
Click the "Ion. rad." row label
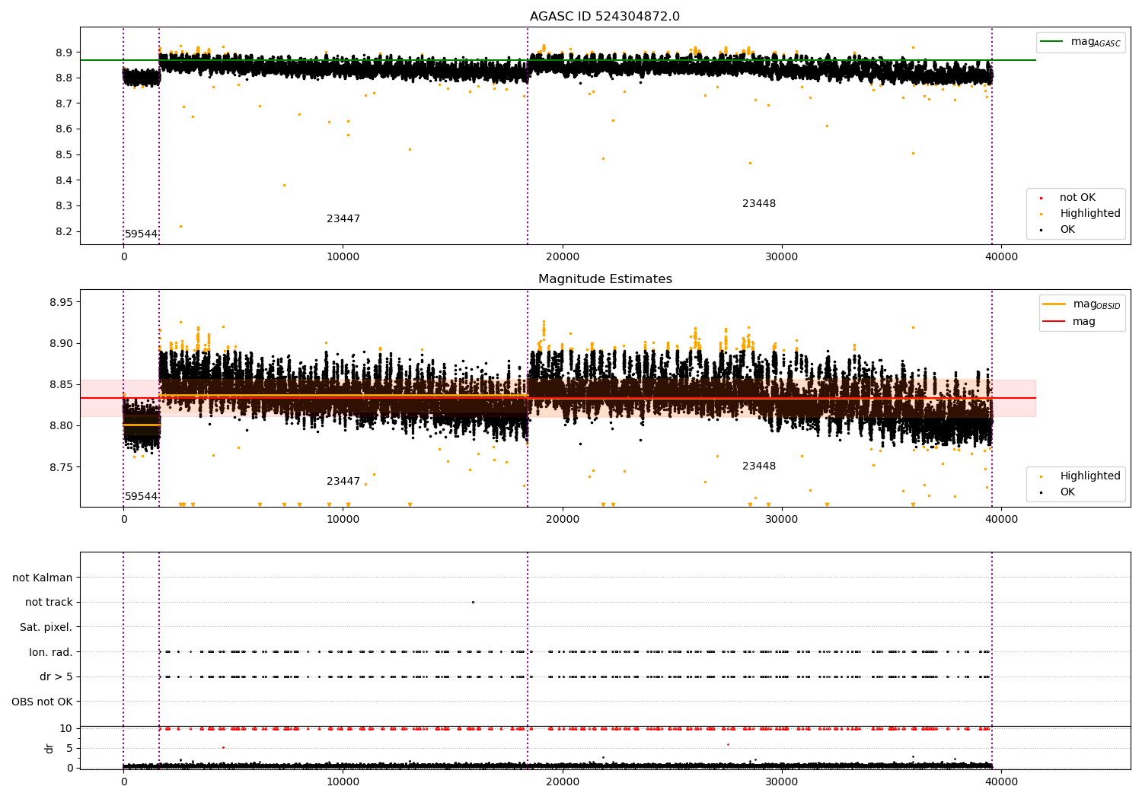point(51,652)
